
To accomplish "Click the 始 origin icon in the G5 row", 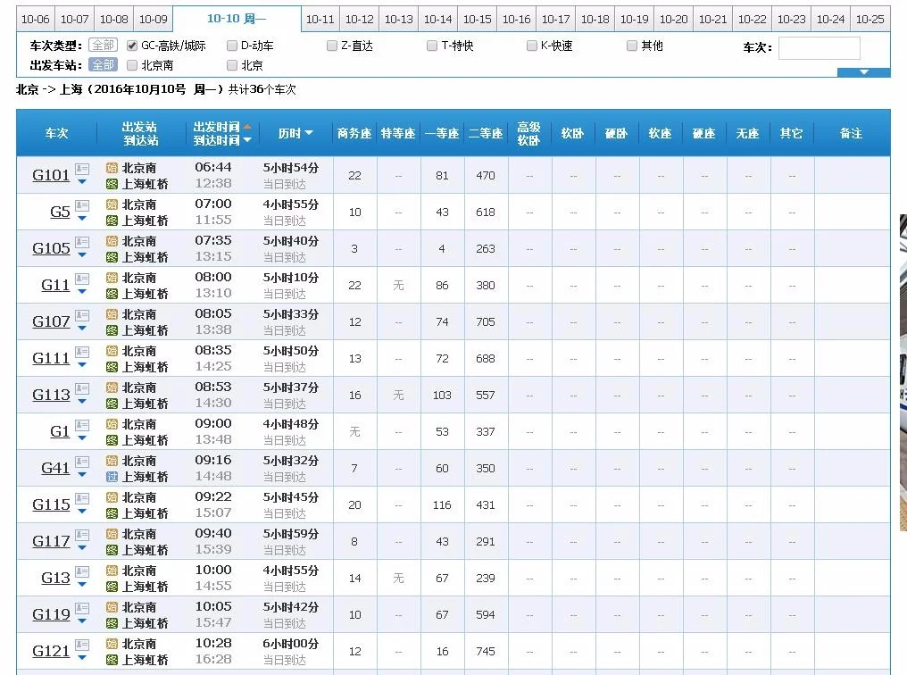I will 110,206.
